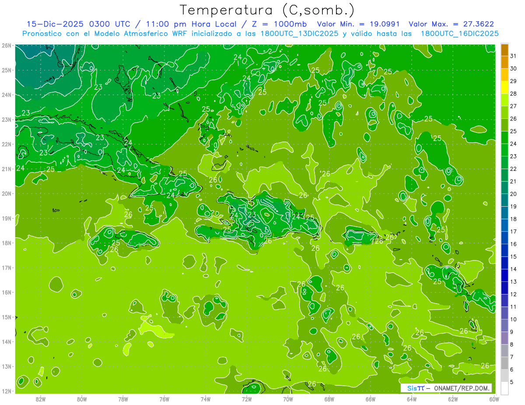Click the '13N' latitude axis label
The image size is (525, 405).
point(6,366)
